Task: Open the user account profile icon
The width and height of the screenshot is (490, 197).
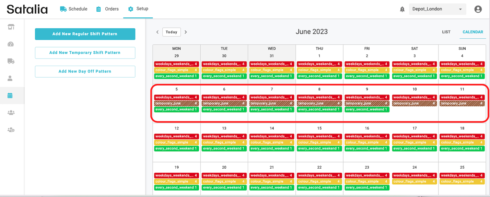Action: (x=478, y=9)
